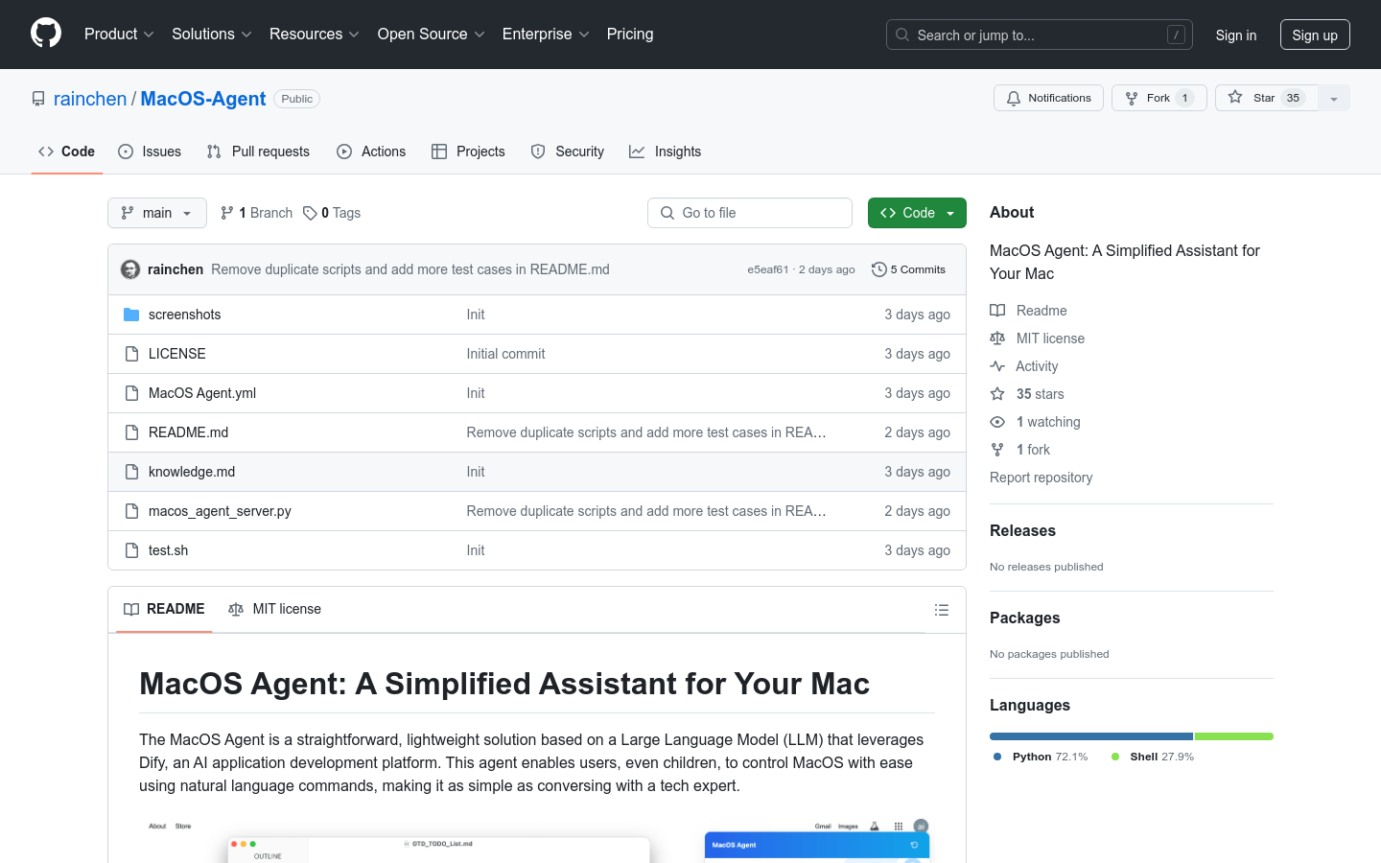Open README outline list icon
The image size is (1381, 863).
[942, 610]
